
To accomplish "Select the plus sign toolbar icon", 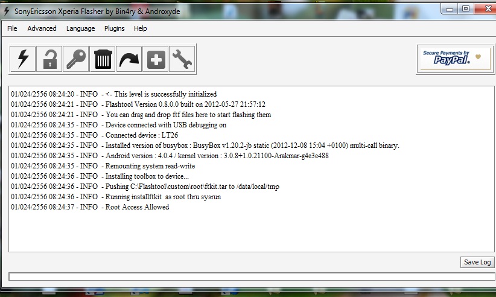I will click(155, 59).
